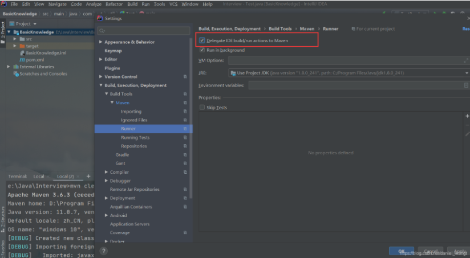Screen dimensions: 470x258
Task: Select Runner settings page
Action: [x=144, y=129]
